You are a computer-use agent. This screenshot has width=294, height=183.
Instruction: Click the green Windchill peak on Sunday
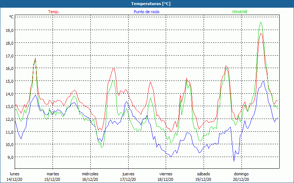(x=261, y=22)
